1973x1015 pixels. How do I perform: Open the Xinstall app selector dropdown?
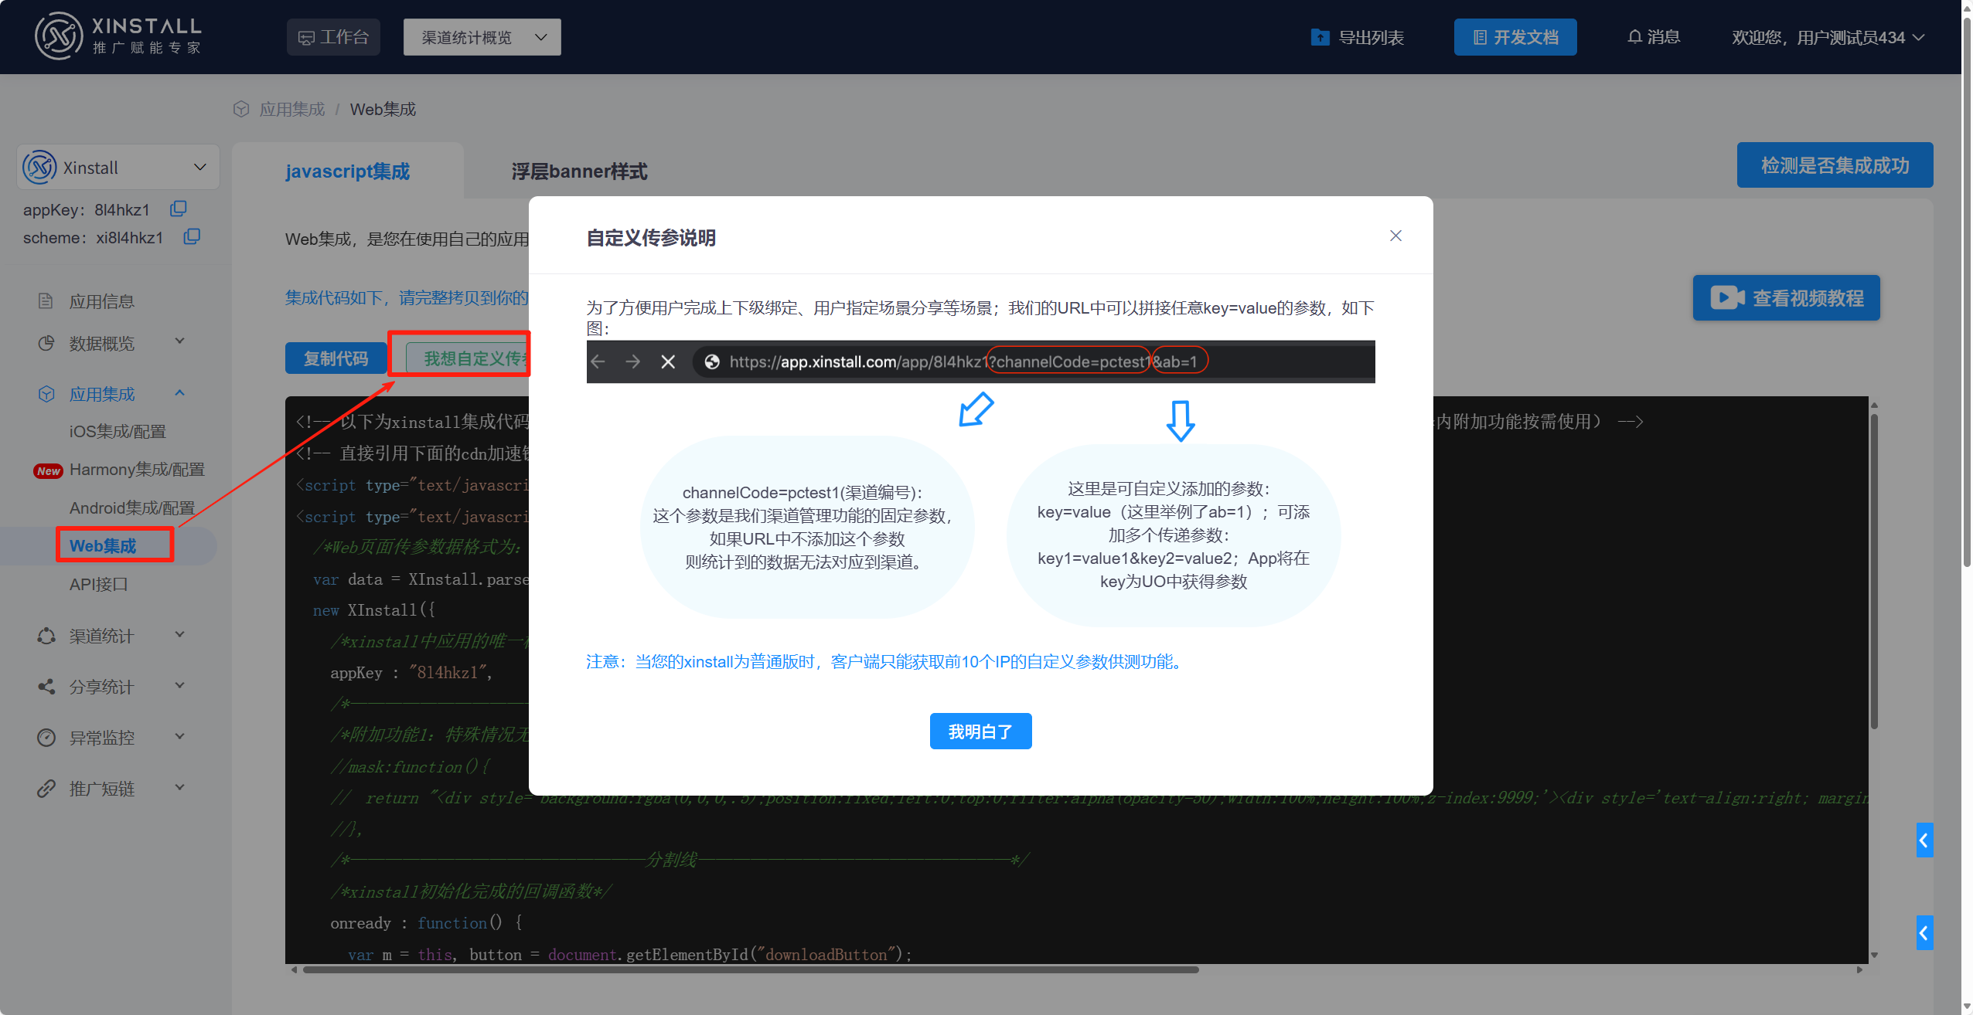(118, 167)
